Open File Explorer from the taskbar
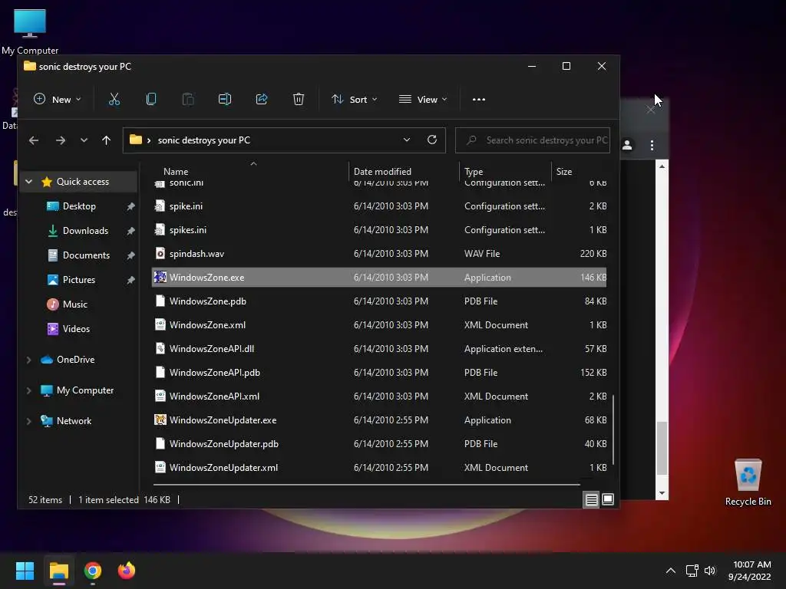Viewport: 786px width, 589px height. 58,571
